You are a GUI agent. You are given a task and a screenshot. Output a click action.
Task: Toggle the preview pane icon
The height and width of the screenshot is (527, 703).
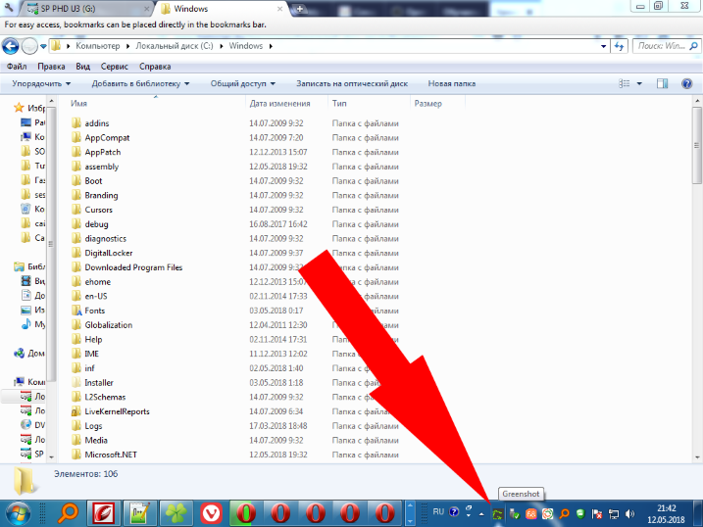(x=663, y=84)
